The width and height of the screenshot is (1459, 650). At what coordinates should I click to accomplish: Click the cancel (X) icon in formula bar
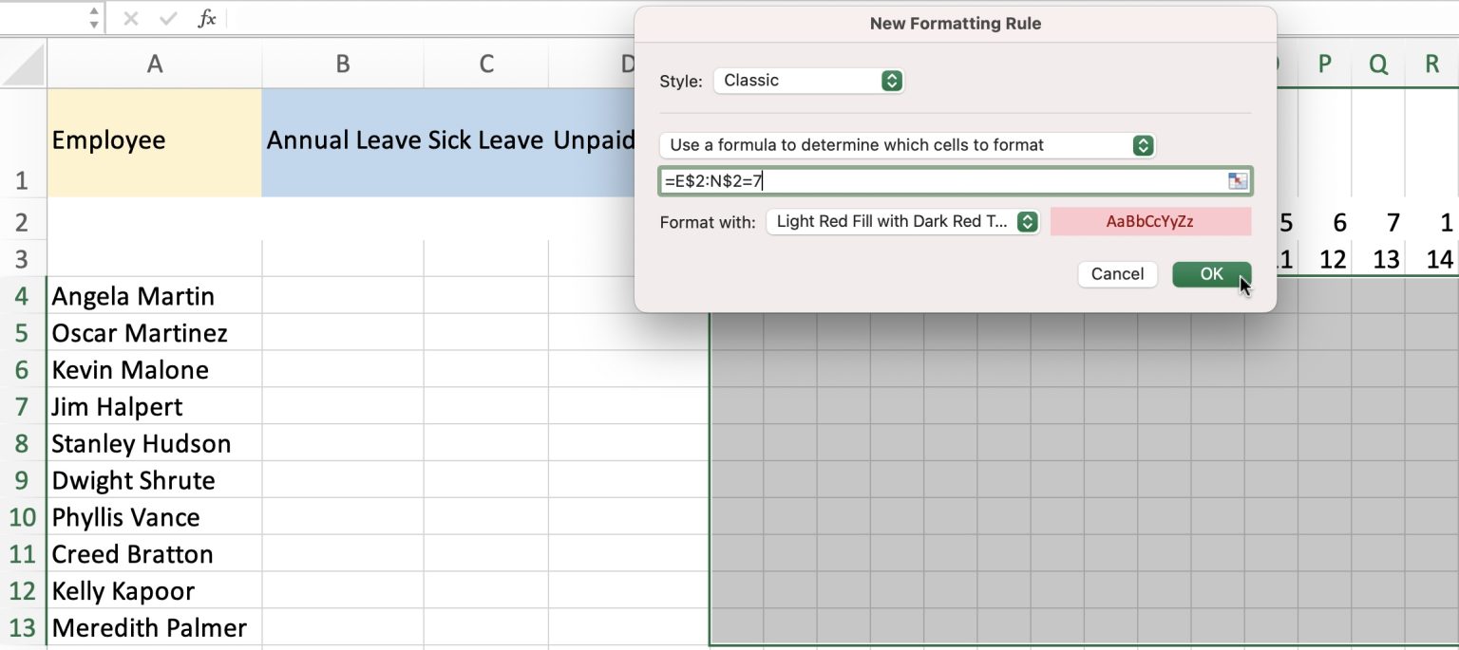click(x=129, y=17)
